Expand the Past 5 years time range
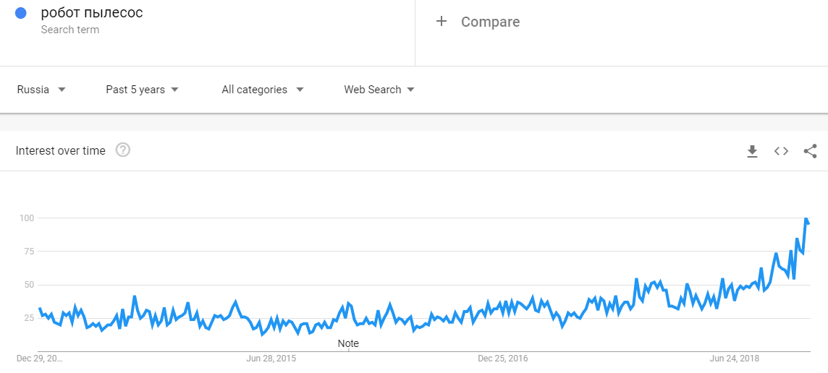This screenshot has height=373, width=828. (142, 90)
